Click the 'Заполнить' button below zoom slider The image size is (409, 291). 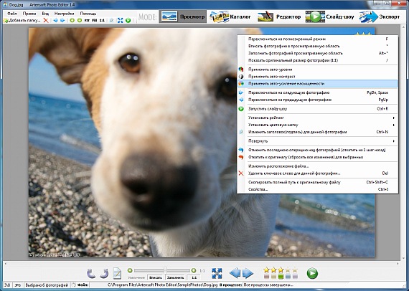pos(175,277)
